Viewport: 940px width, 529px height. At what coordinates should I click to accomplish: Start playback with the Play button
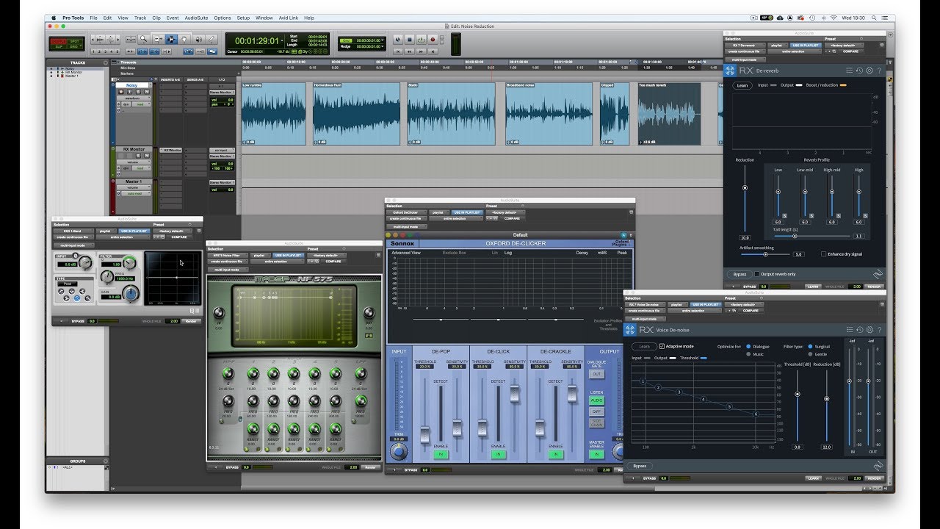coord(421,39)
